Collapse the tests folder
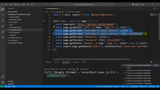 (x=24, y=25)
